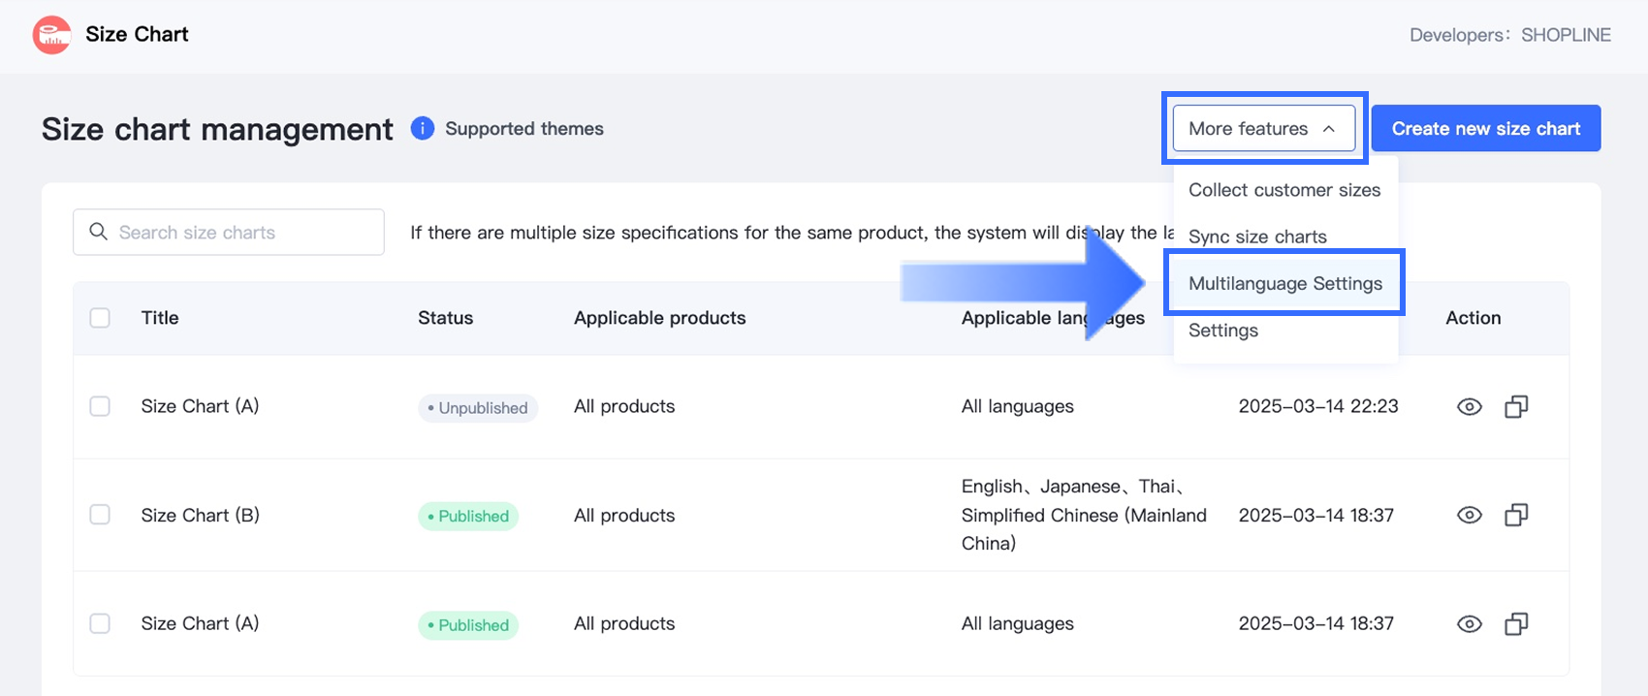1648x696 pixels.
Task: Open Multilanguage Settings from the menu
Action: 1284,283
